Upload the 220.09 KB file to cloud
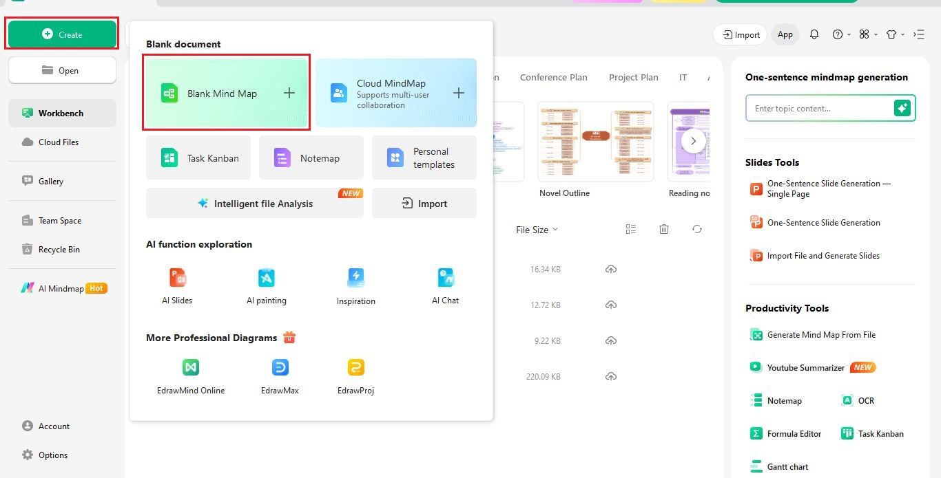 611,376
